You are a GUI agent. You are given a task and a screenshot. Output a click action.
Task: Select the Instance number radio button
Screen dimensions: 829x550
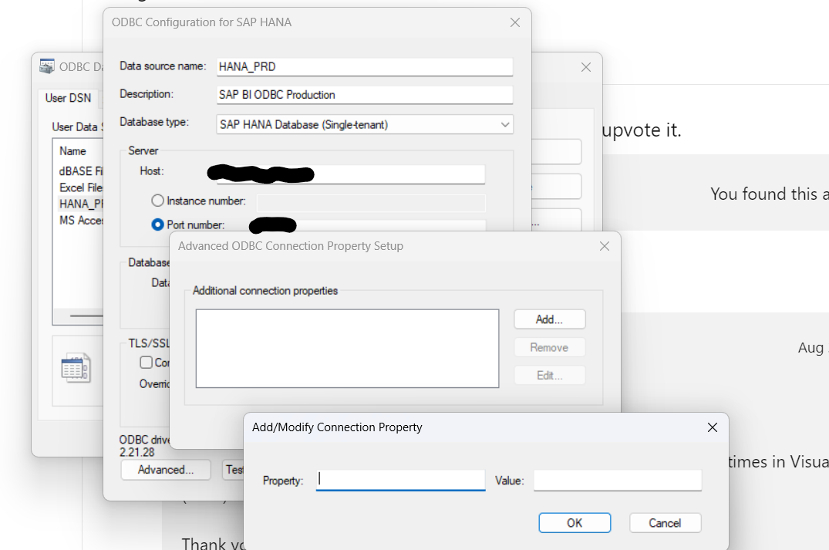point(157,201)
